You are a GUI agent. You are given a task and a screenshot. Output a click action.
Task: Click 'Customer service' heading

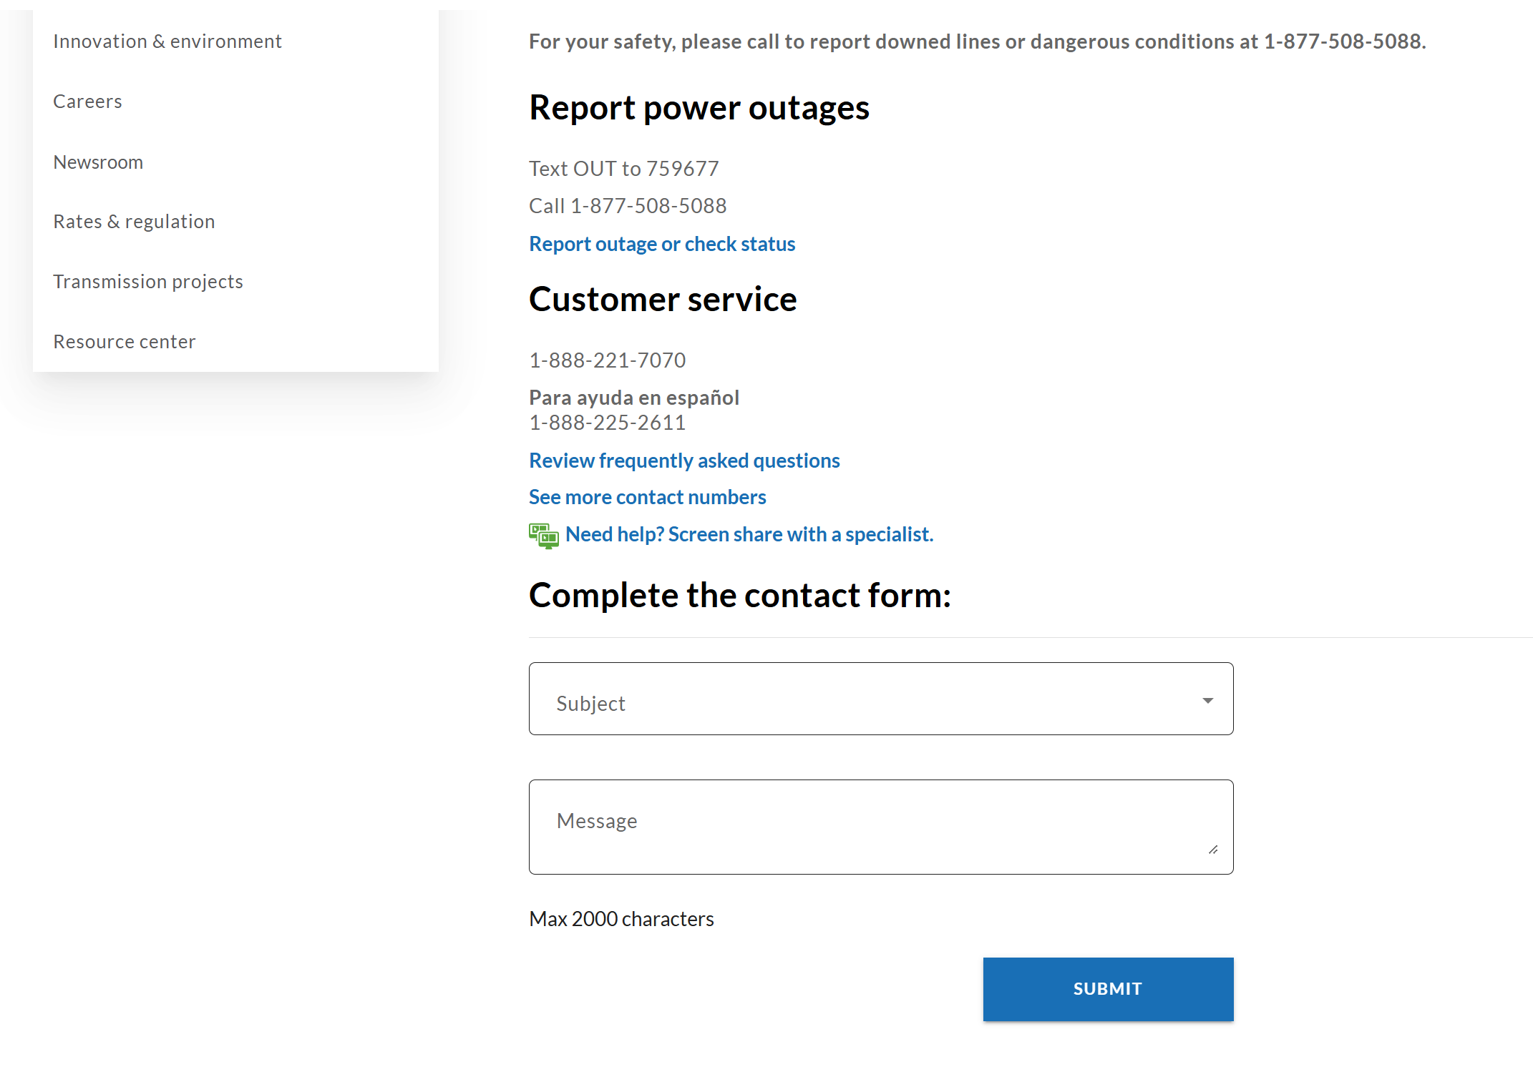coord(663,299)
